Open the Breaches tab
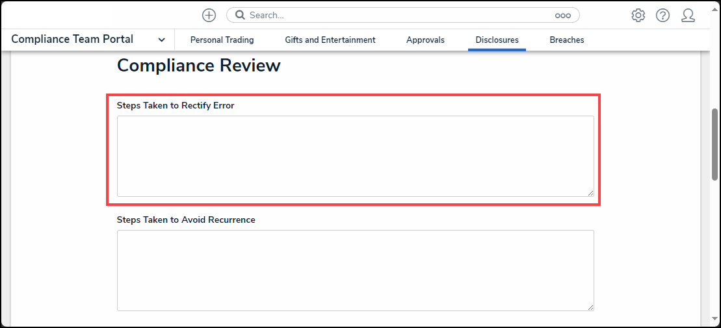Viewport: 721px width, 328px height. click(x=567, y=40)
